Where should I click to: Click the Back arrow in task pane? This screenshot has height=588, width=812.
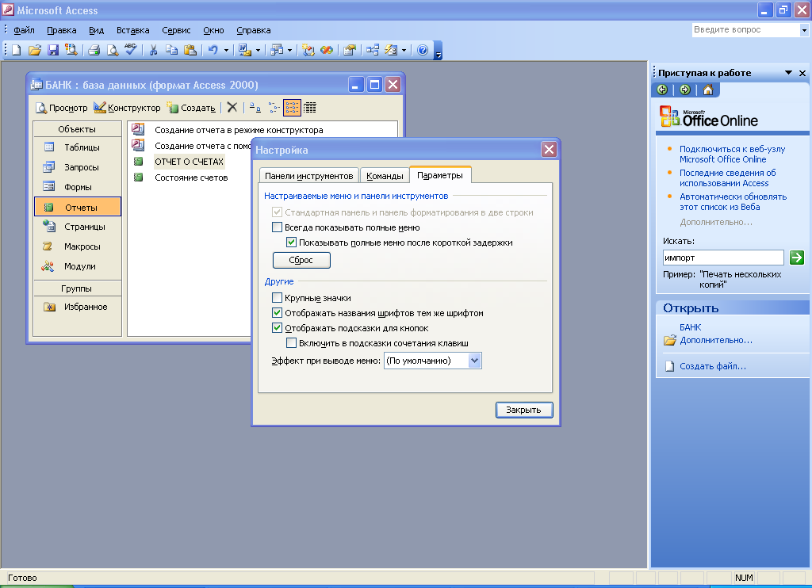point(662,90)
